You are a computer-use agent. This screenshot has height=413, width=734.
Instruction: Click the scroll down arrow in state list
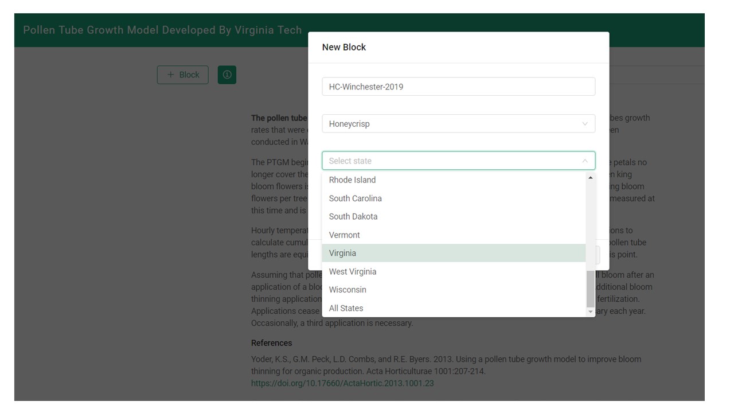tap(590, 311)
